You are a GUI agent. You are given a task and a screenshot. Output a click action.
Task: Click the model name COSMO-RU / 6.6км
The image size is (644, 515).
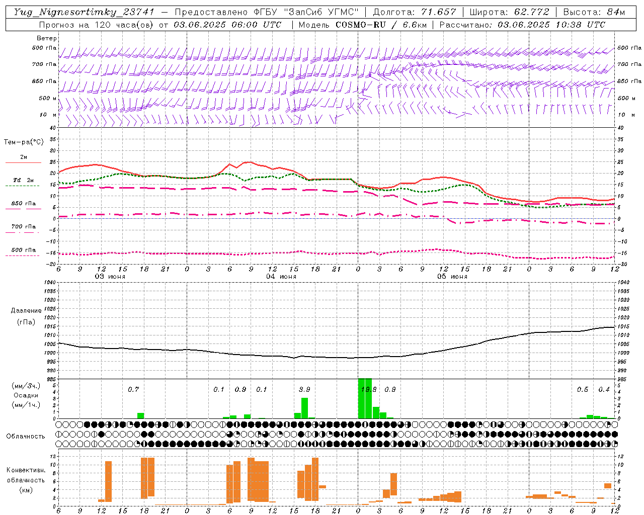coord(381,25)
